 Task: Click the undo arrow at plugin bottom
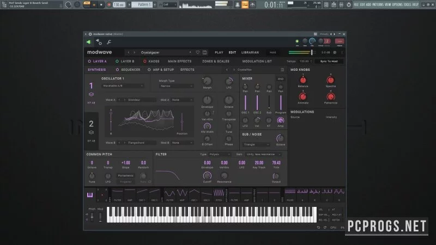(318, 228)
